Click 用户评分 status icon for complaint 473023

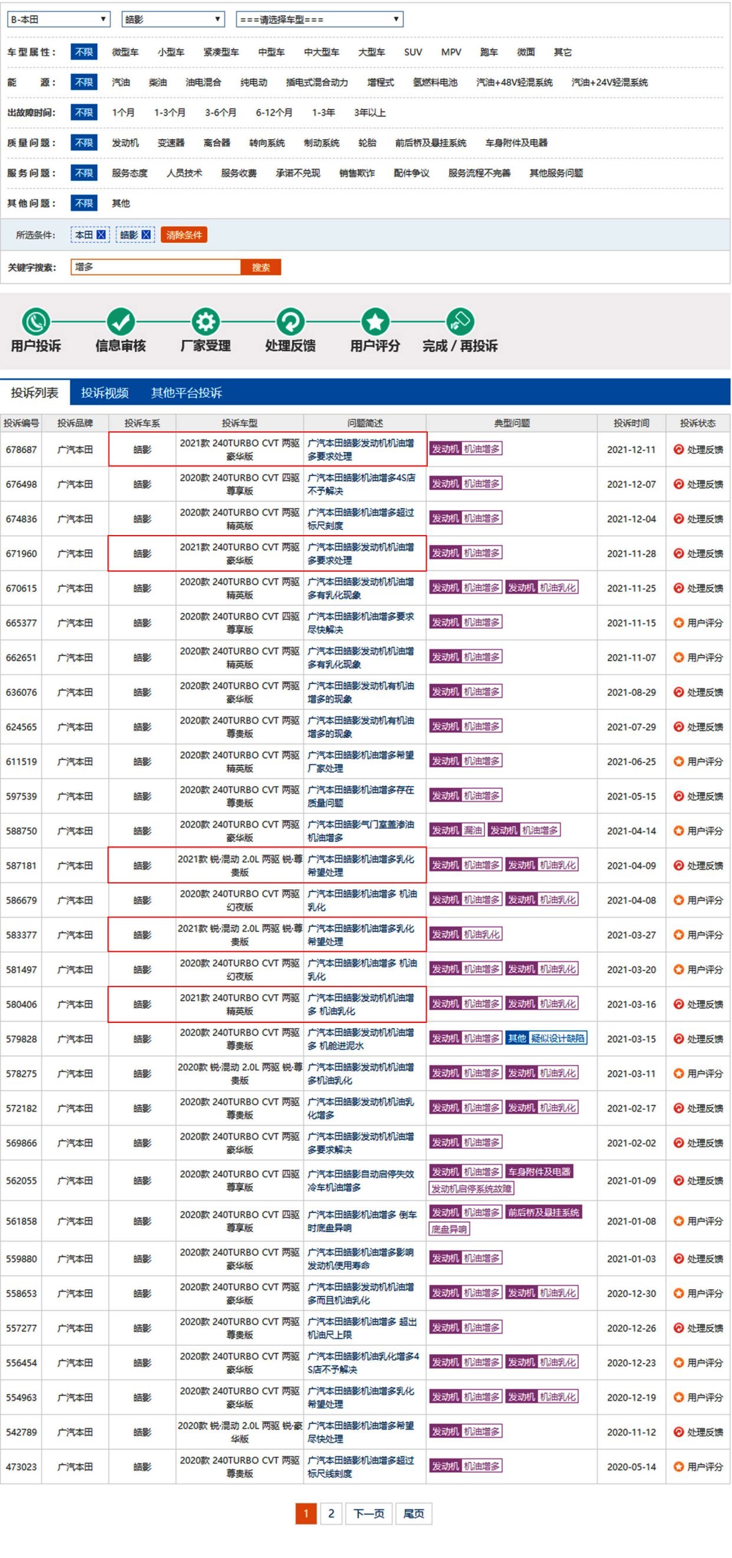point(678,1466)
